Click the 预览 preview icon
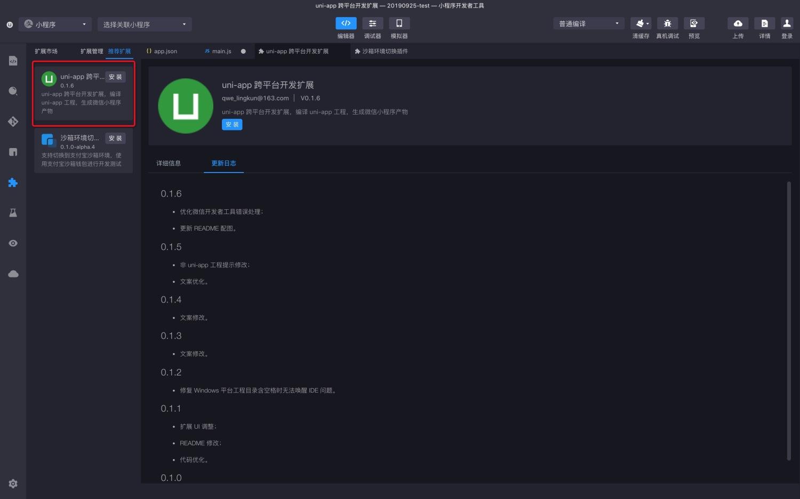 (694, 23)
